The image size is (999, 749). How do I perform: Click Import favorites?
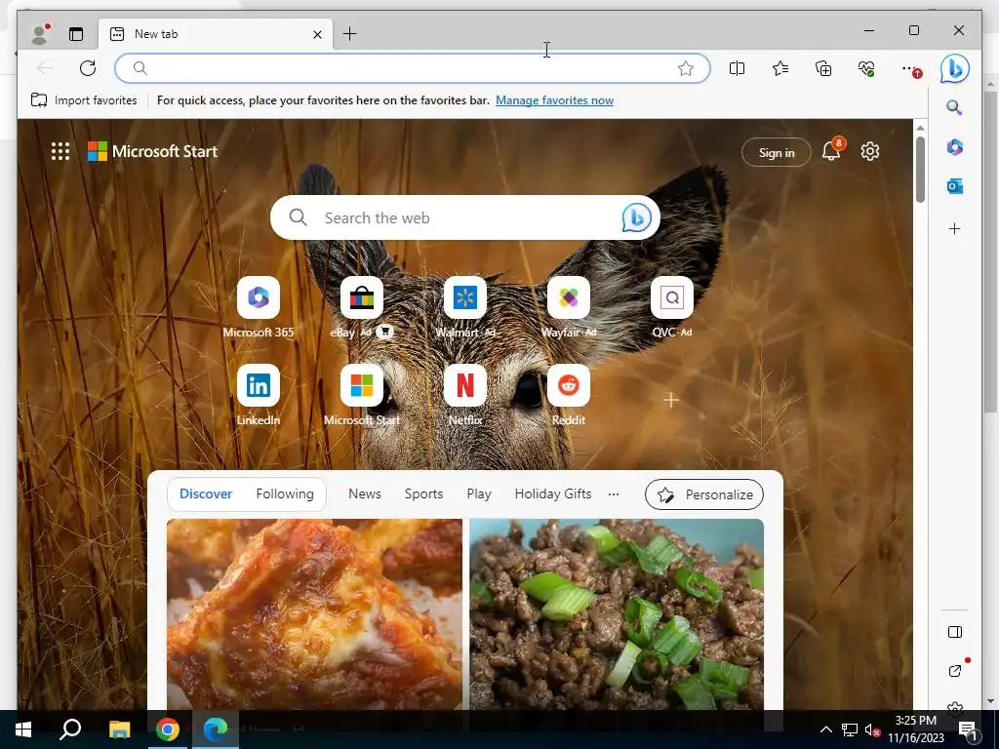pyautogui.click(x=84, y=100)
